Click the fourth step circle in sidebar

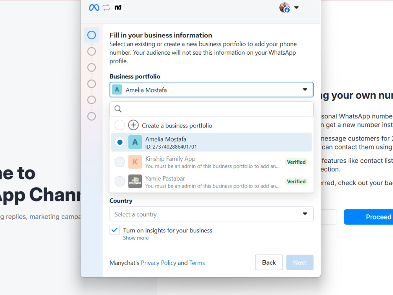92,84
